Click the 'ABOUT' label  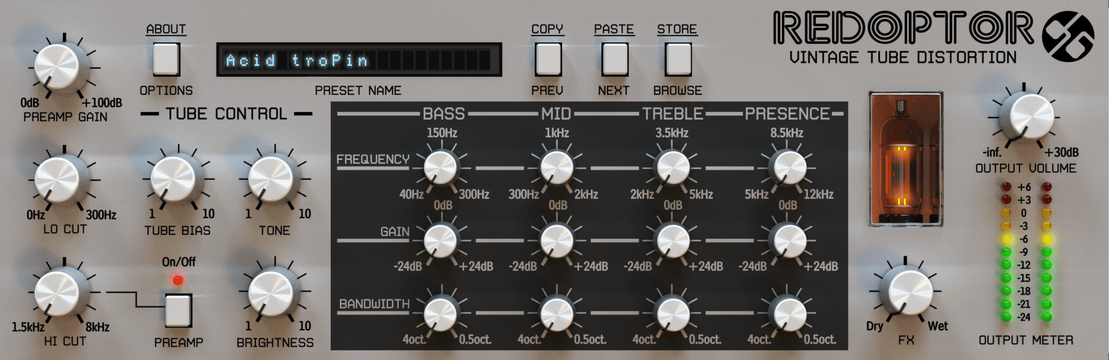click(x=166, y=29)
